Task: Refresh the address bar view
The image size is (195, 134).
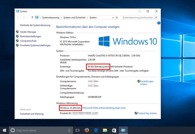Action: click(x=117, y=17)
